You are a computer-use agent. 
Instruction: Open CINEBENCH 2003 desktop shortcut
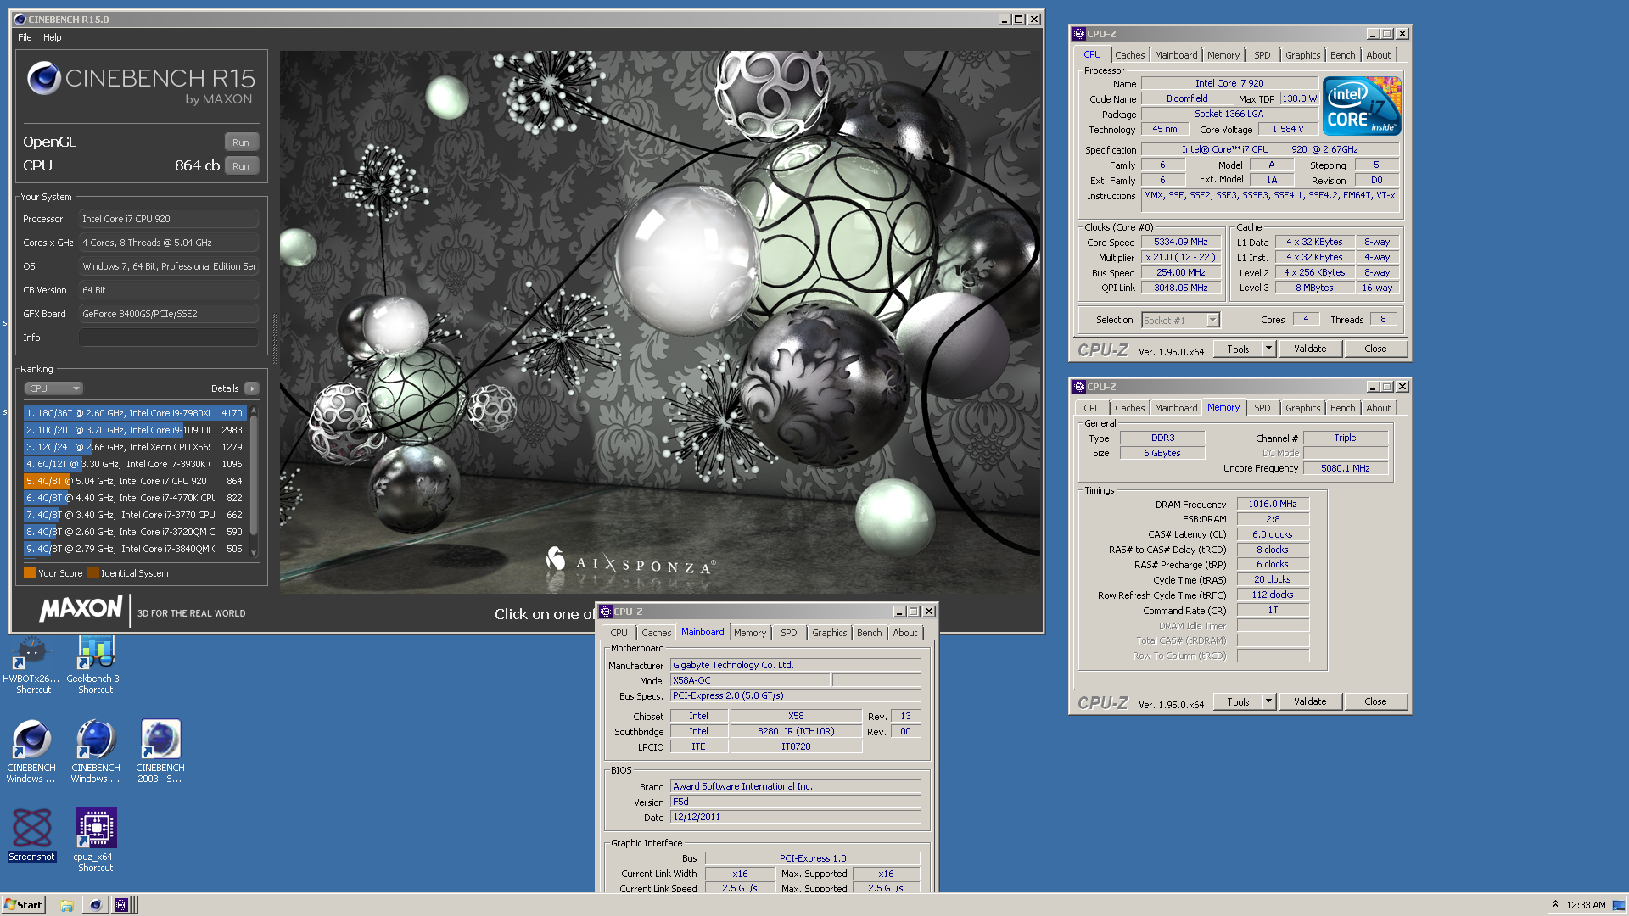tap(160, 751)
